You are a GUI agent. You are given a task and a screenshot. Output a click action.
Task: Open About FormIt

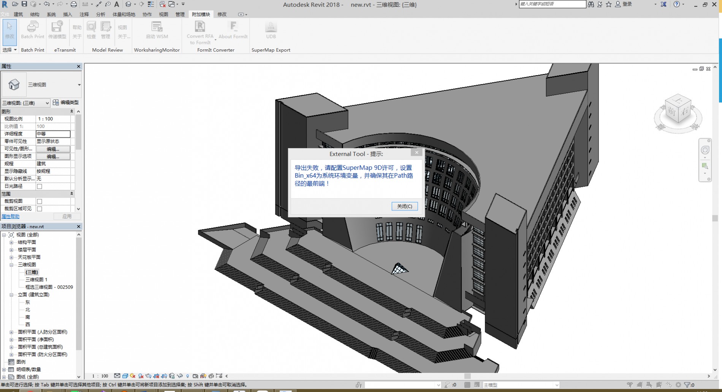[x=233, y=30]
